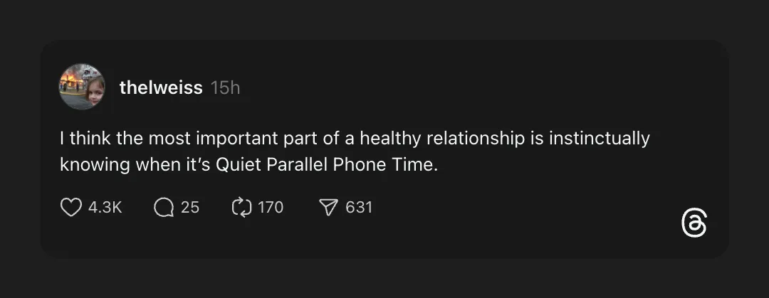Click the word "instinctually" in the post
The width and height of the screenshot is (769, 298).
599,138
